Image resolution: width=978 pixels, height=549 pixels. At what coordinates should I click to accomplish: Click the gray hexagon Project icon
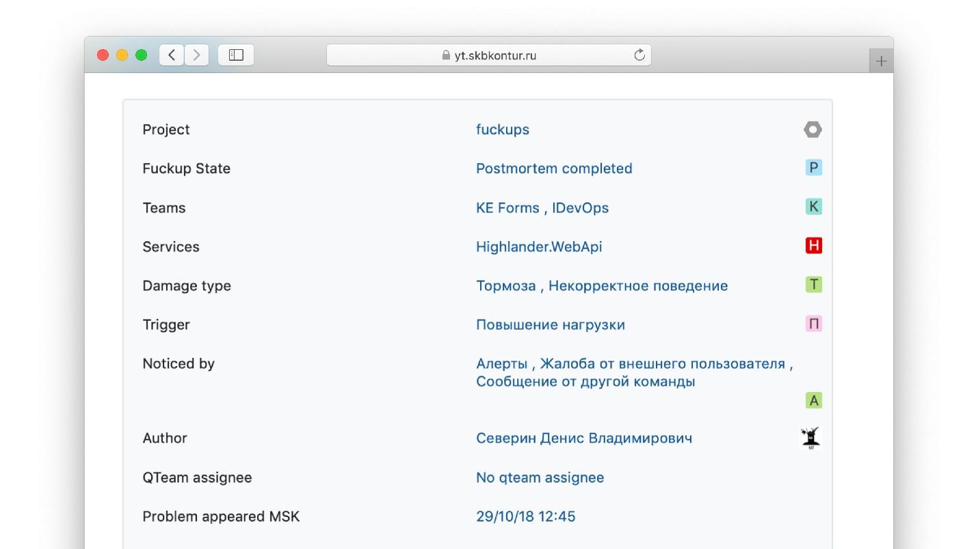812,130
